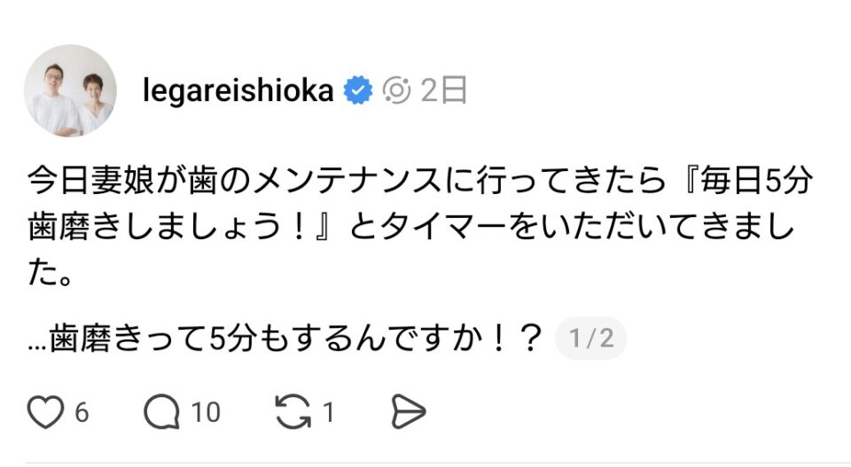Click the blue verified badge
Image resolution: width=851 pixels, height=467 pixels.
point(357,90)
